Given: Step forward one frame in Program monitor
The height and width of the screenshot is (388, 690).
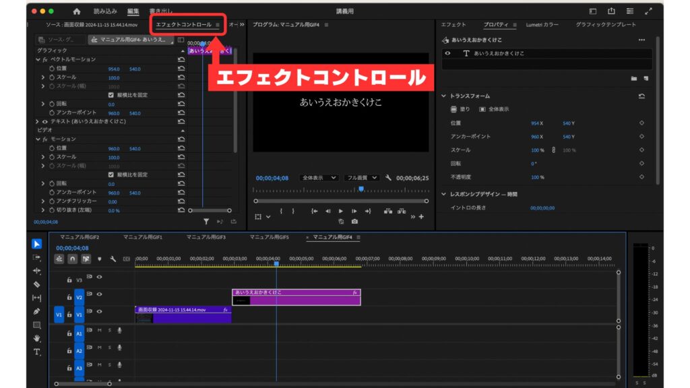Looking at the screenshot, I should [354, 211].
